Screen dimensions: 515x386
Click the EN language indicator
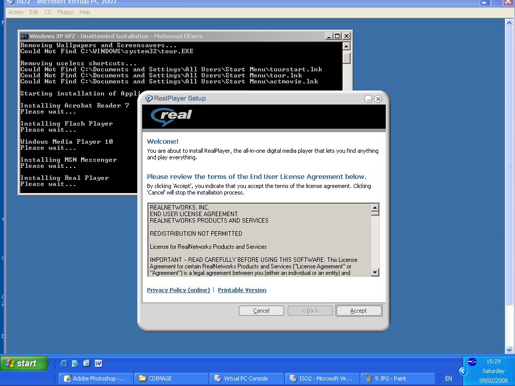tap(448, 378)
